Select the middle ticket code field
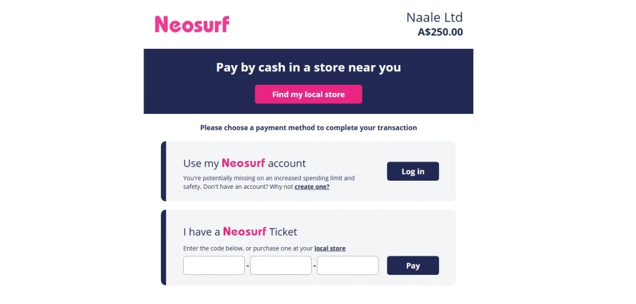Viewport: 636px width, 304px height. (281, 266)
